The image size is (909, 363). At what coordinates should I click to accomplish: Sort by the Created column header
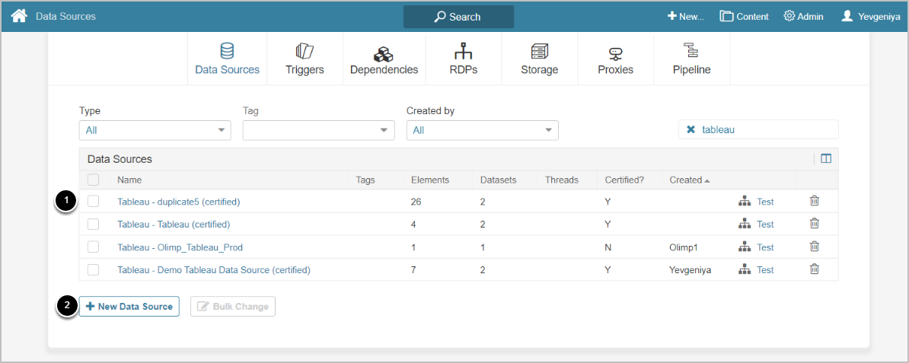(685, 180)
